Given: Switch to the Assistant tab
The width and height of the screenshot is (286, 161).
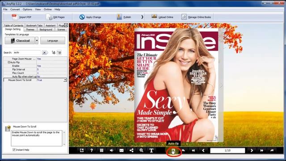Looking at the screenshot, I should [50, 25].
